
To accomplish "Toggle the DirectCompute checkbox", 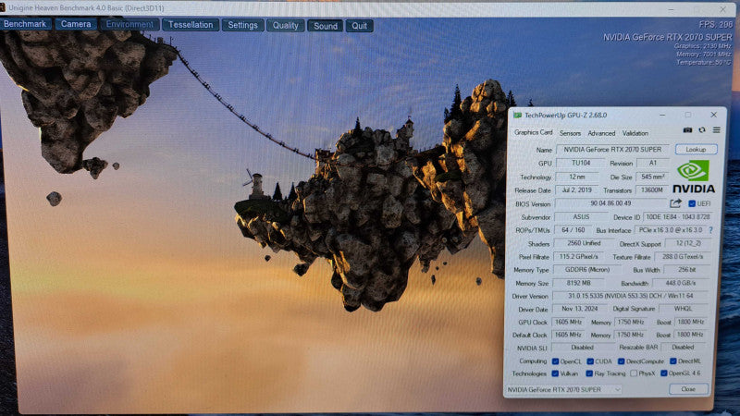I will [621, 361].
